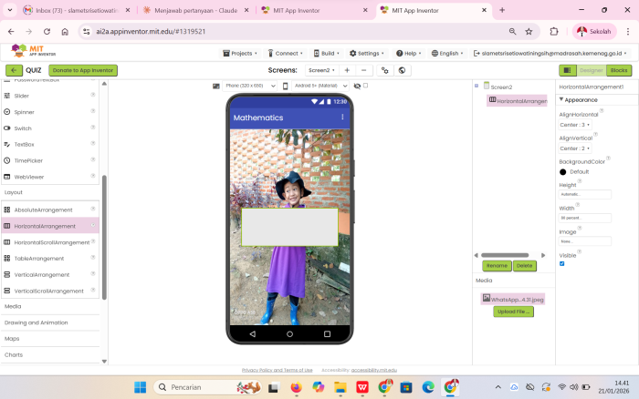Open the project properties gear icon
Viewport: 639px width, 399px height.
[x=384, y=70]
